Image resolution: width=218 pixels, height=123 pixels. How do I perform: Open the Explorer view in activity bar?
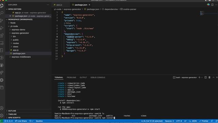tap(2, 5)
